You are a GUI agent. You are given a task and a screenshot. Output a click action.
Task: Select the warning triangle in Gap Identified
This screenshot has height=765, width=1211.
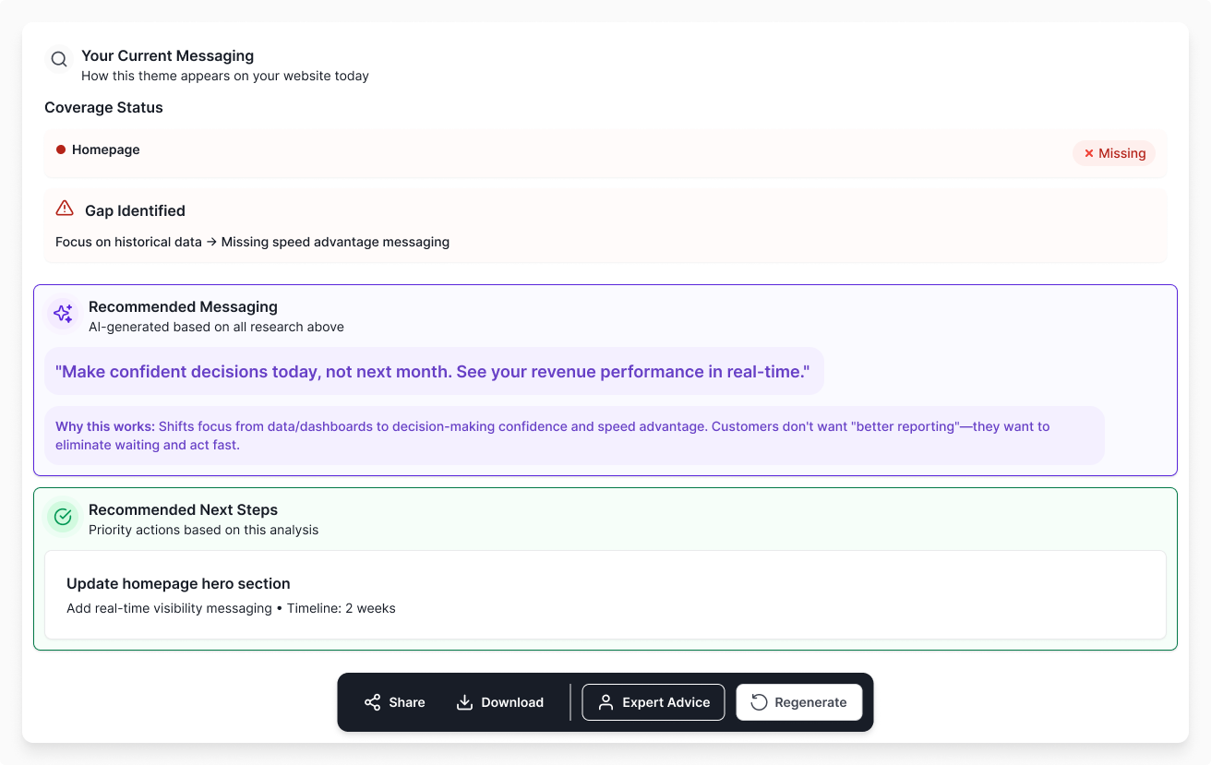(x=65, y=209)
